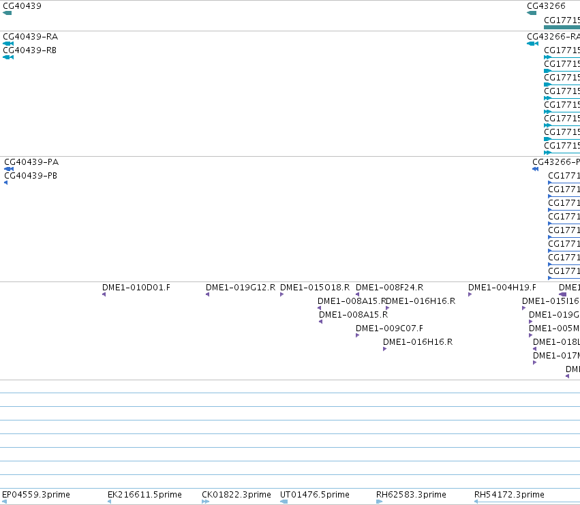Select the CG40439-RA transcript glyph
Viewport: 580px width, 505px height.
[8, 44]
